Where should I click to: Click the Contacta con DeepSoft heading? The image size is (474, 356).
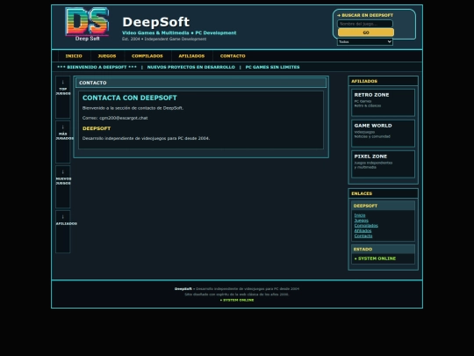click(x=130, y=98)
